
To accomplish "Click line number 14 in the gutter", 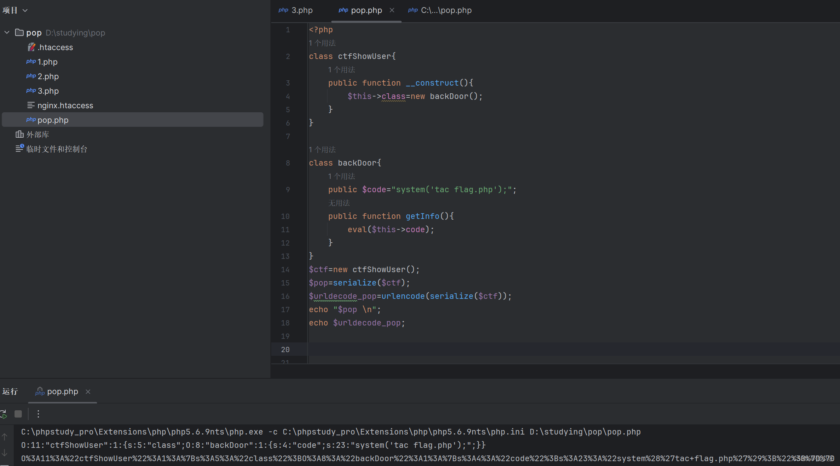I will 285,269.
